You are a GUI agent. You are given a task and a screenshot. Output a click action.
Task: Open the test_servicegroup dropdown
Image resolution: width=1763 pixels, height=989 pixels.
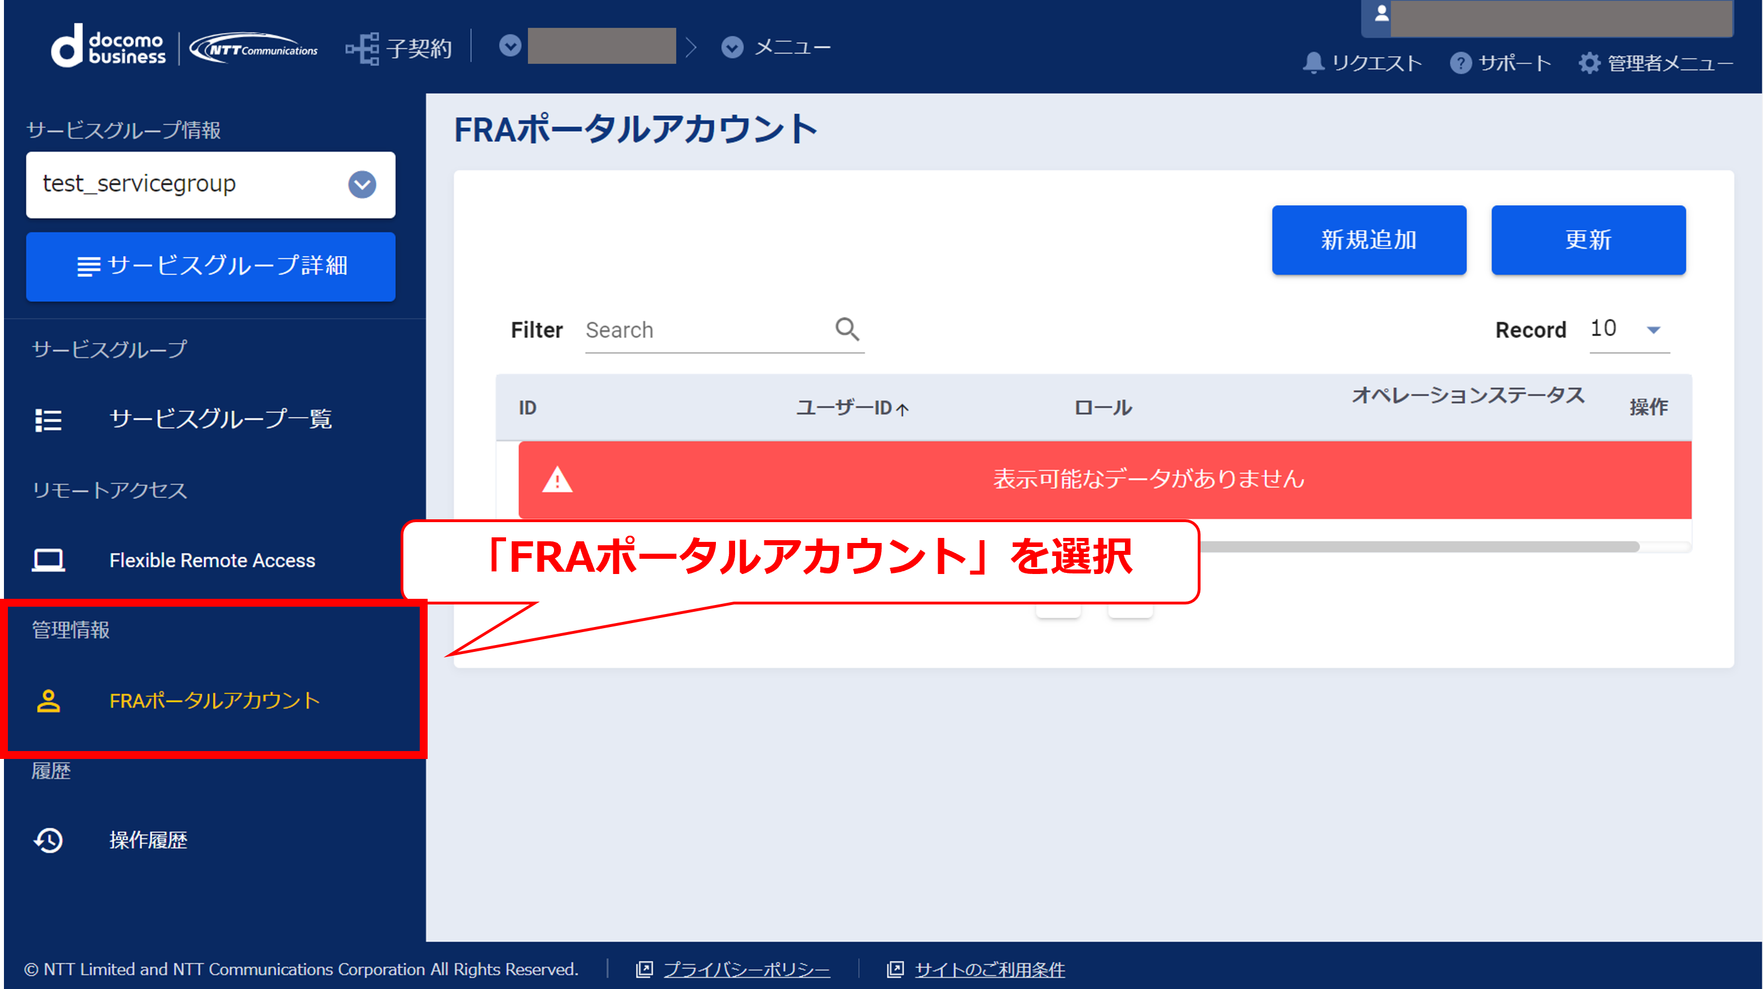[210, 184]
